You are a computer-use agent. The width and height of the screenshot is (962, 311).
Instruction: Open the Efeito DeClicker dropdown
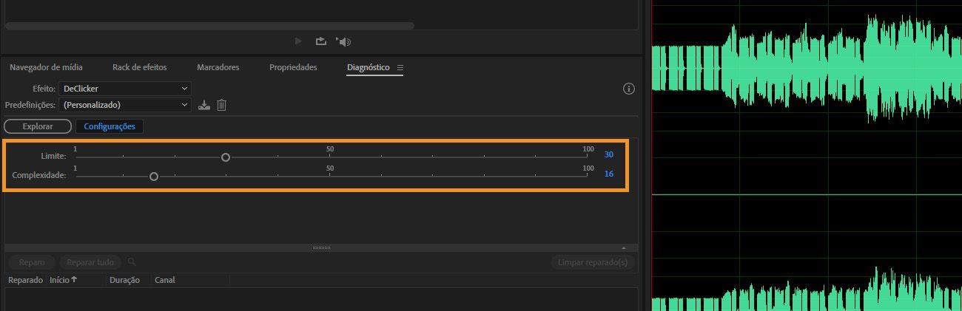(x=124, y=89)
